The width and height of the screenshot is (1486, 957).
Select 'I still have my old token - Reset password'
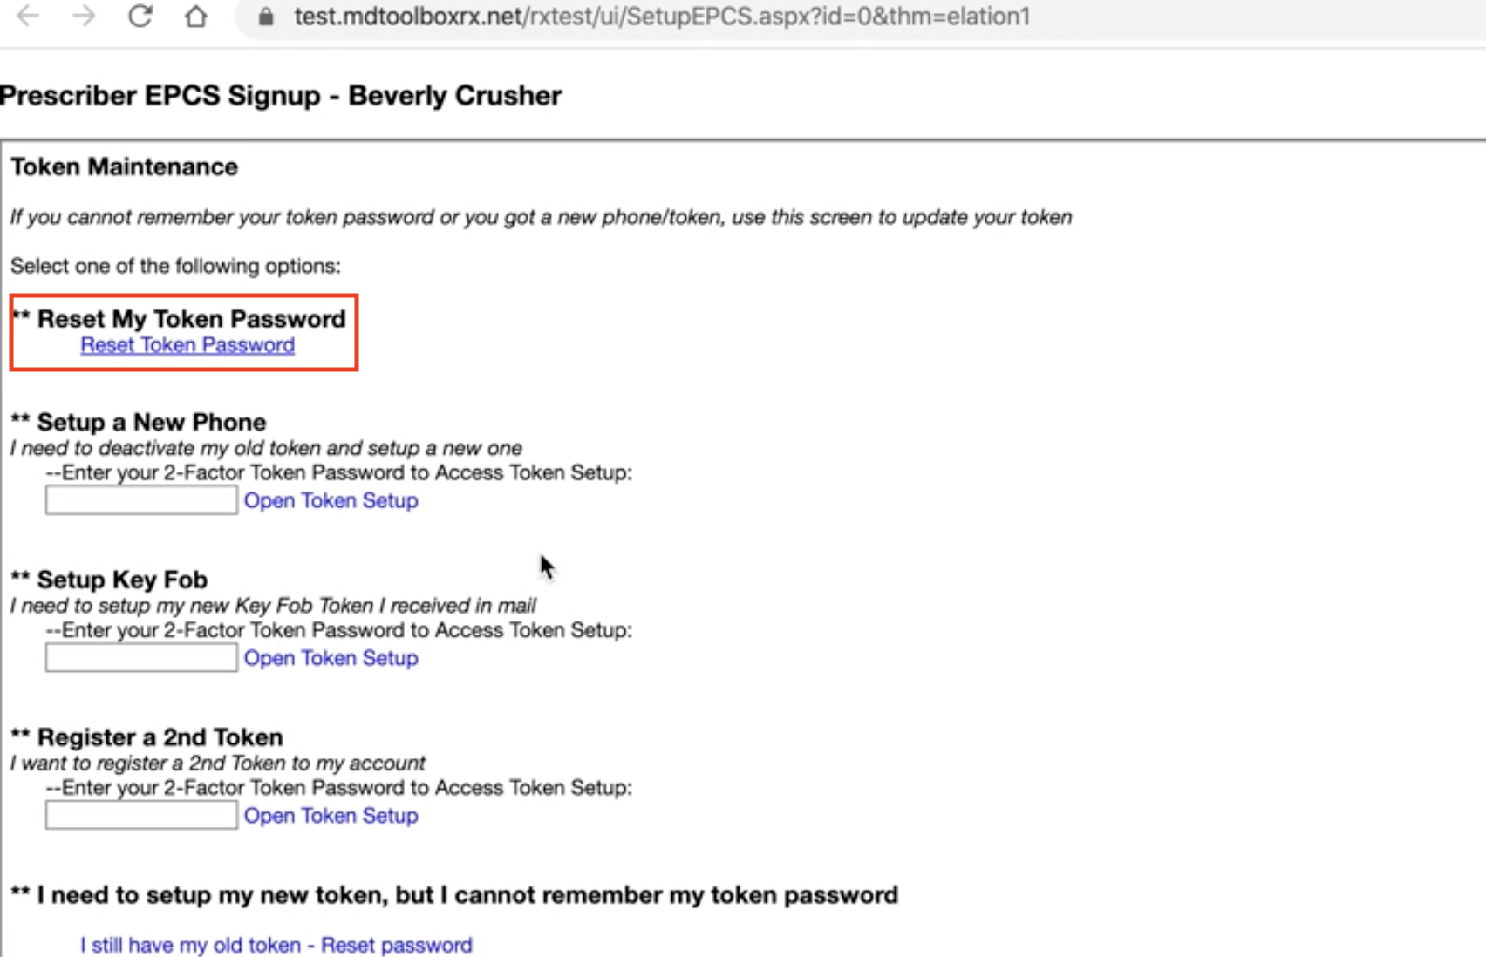pyautogui.click(x=275, y=944)
